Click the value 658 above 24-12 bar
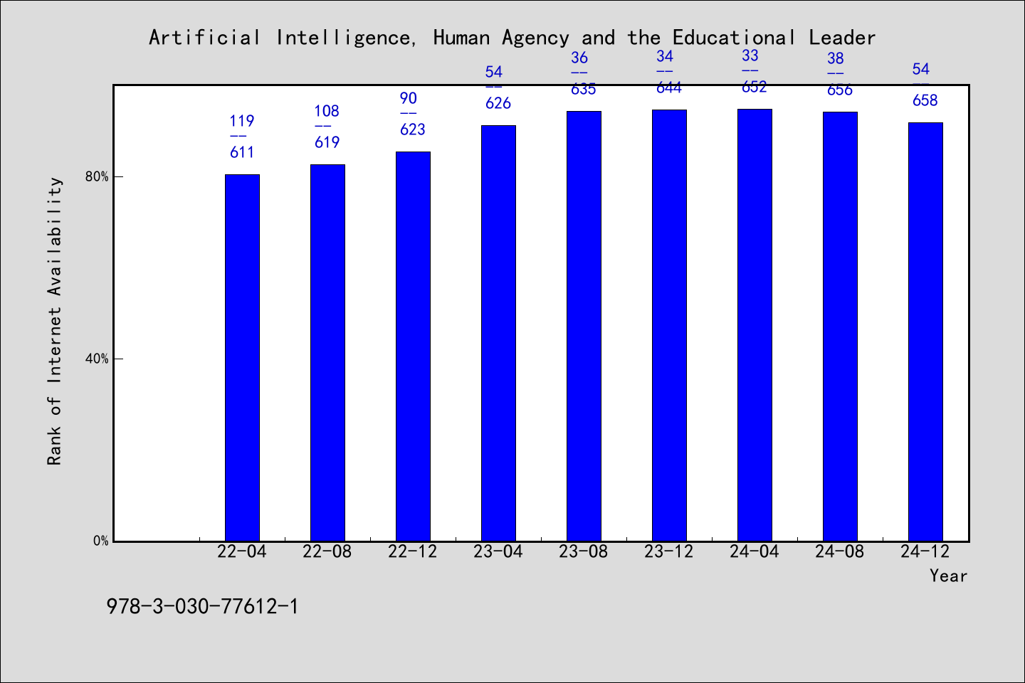Image resolution: width=1025 pixels, height=683 pixels. point(925,100)
